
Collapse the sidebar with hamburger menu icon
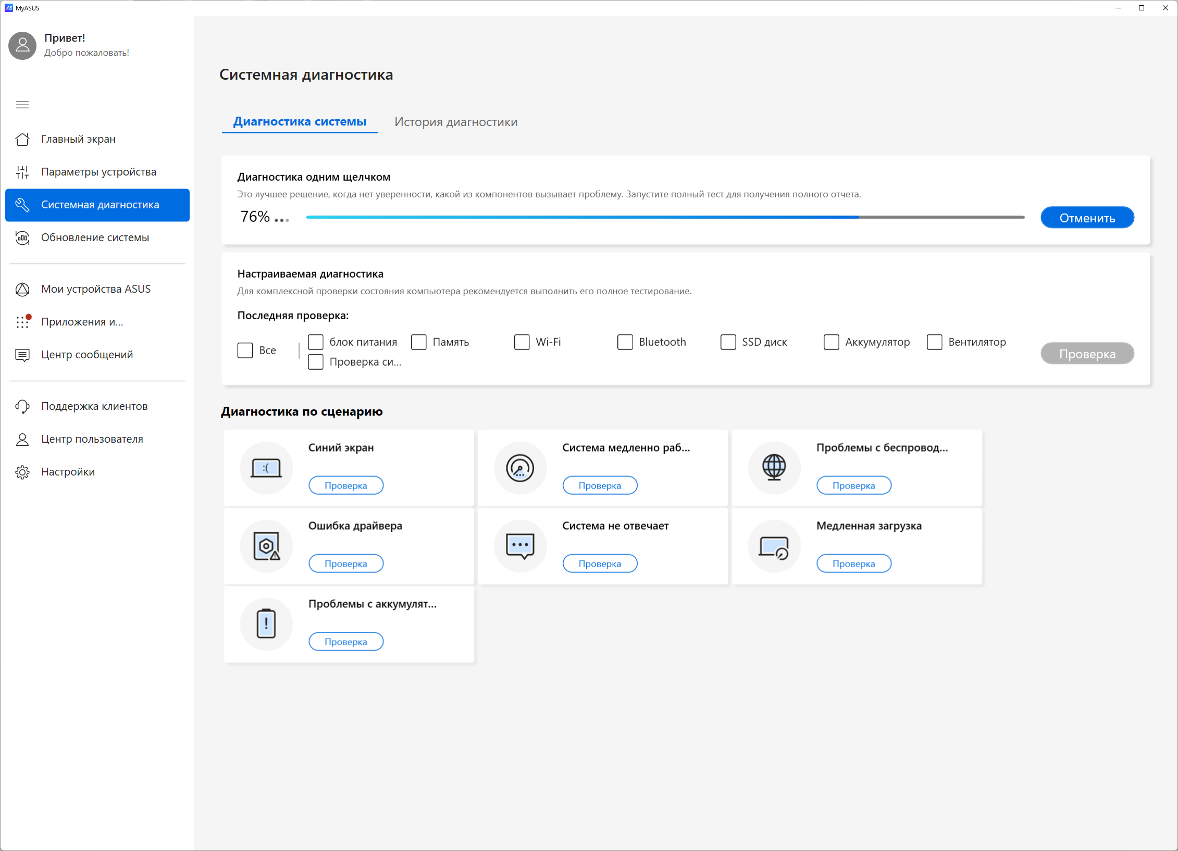coord(22,105)
